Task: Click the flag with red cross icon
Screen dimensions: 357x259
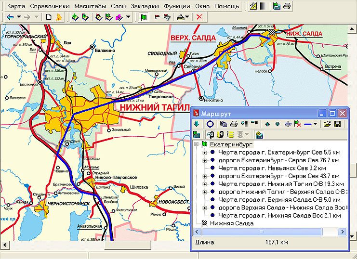Action: pyautogui.click(x=298, y=124)
